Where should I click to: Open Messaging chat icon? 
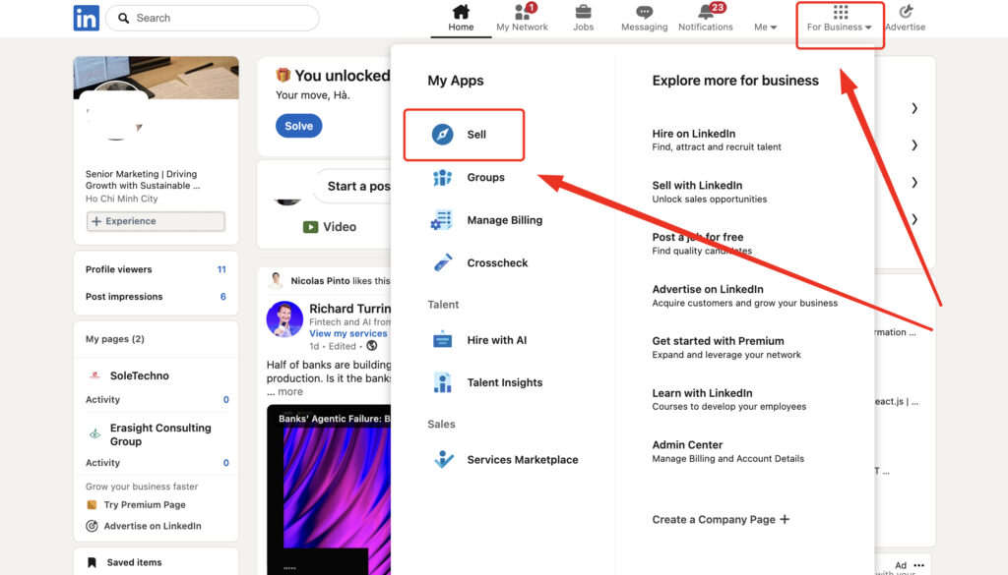coord(644,12)
